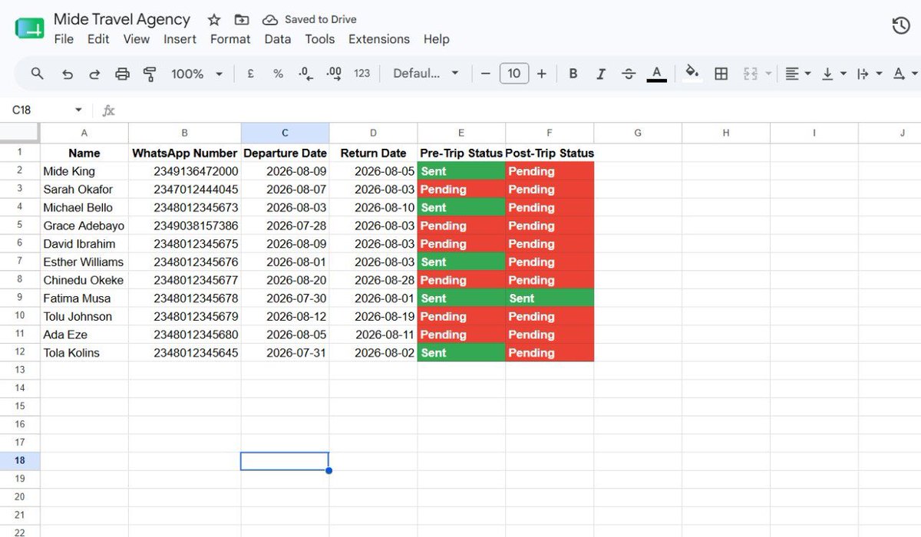
Task: Check the Saved to Drive cloud status
Action: tap(309, 20)
